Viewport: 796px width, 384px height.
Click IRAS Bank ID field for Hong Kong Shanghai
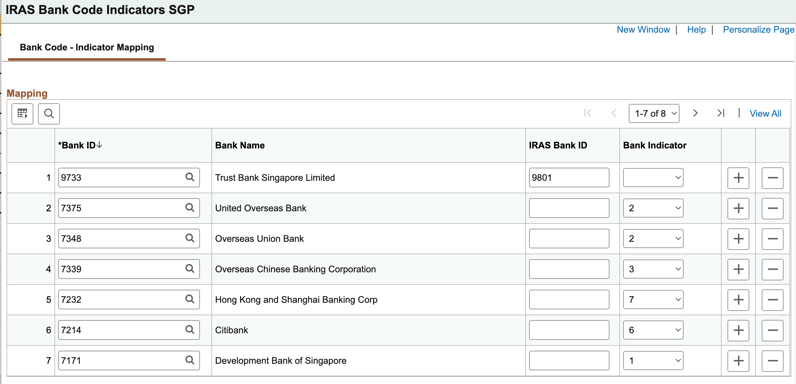click(x=569, y=300)
